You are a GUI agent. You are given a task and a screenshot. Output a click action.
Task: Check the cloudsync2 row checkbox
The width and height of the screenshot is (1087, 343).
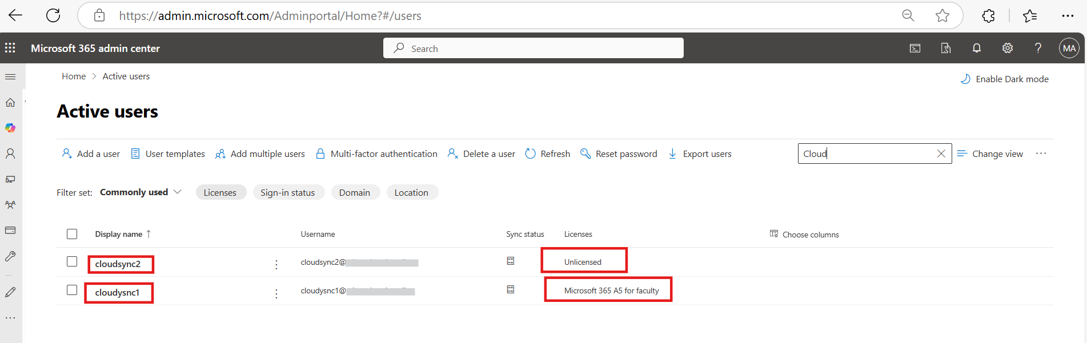[72, 261]
